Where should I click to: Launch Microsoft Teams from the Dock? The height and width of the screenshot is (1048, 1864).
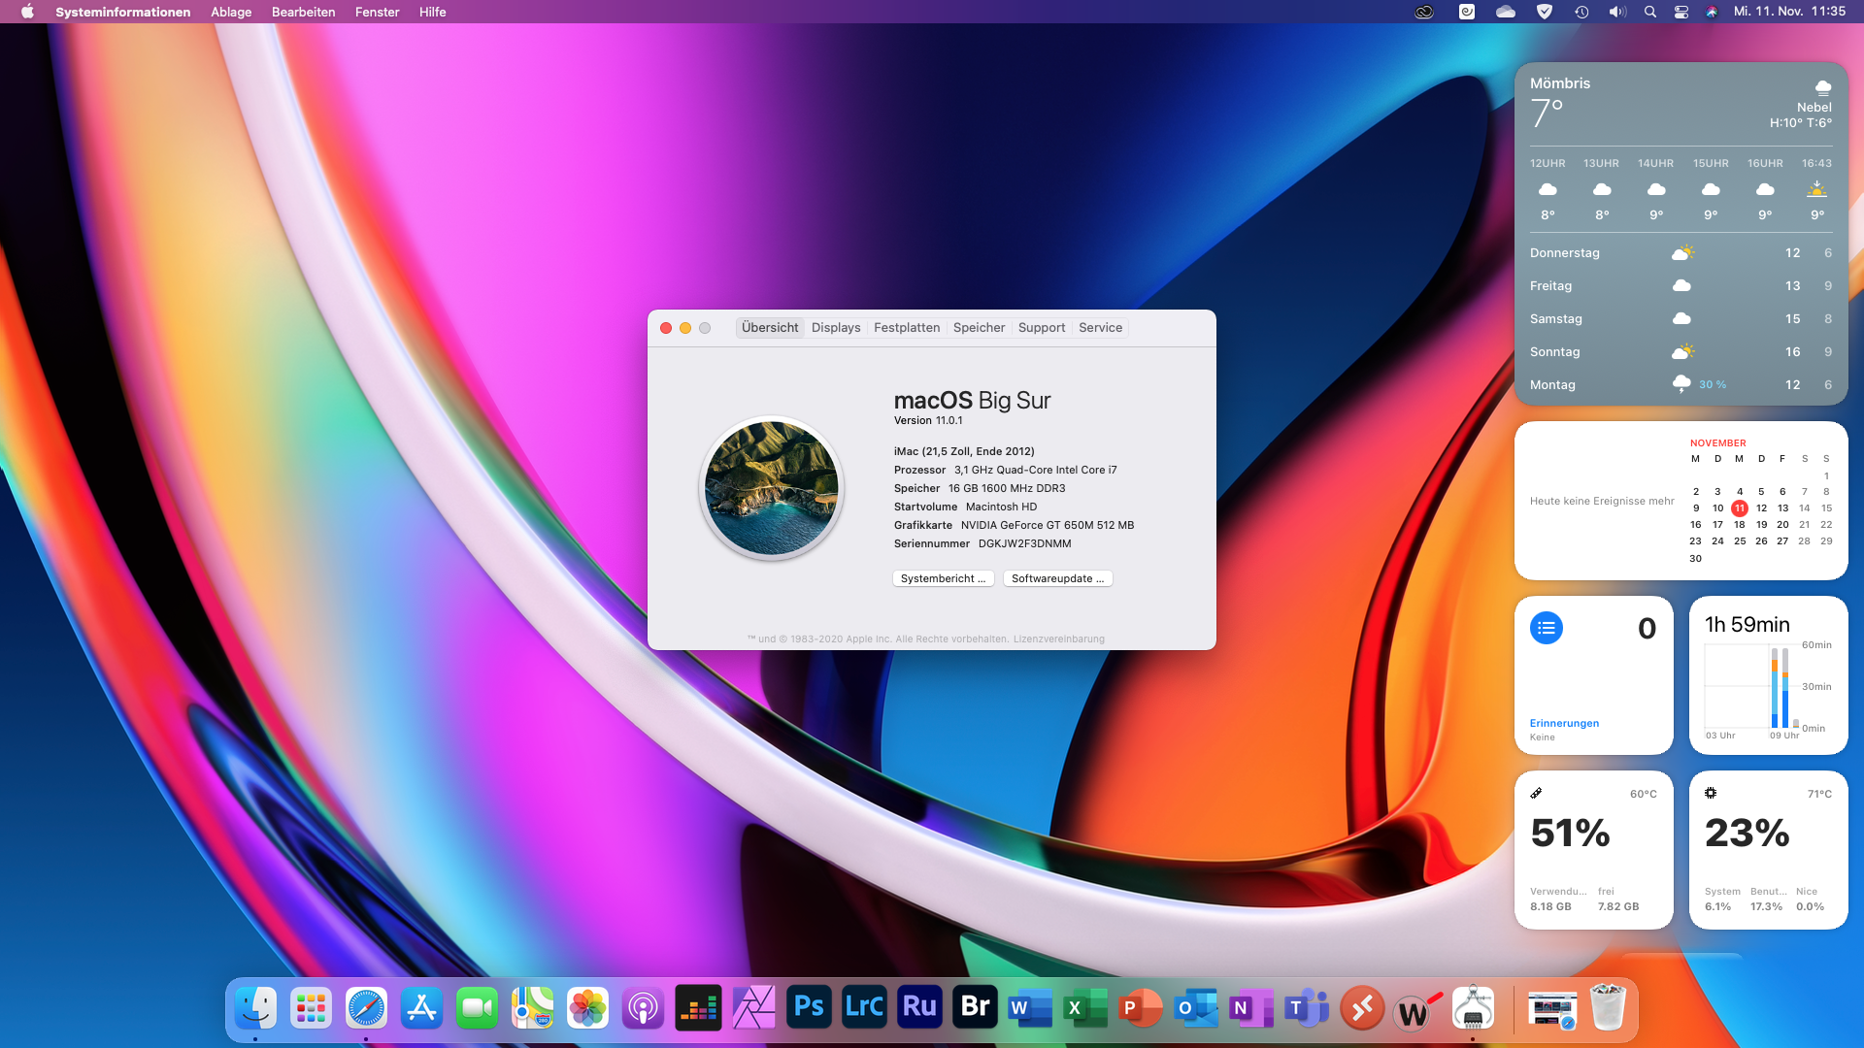[x=1307, y=1007]
